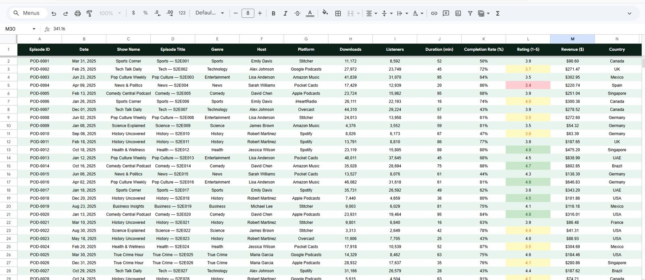Toggle strikethrough formatting
The width and height of the screenshot is (645, 280).
(x=297, y=13)
